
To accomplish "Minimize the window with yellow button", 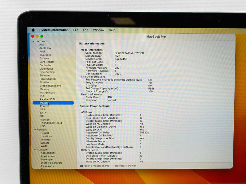I will pyautogui.click(x=37, y=36).
